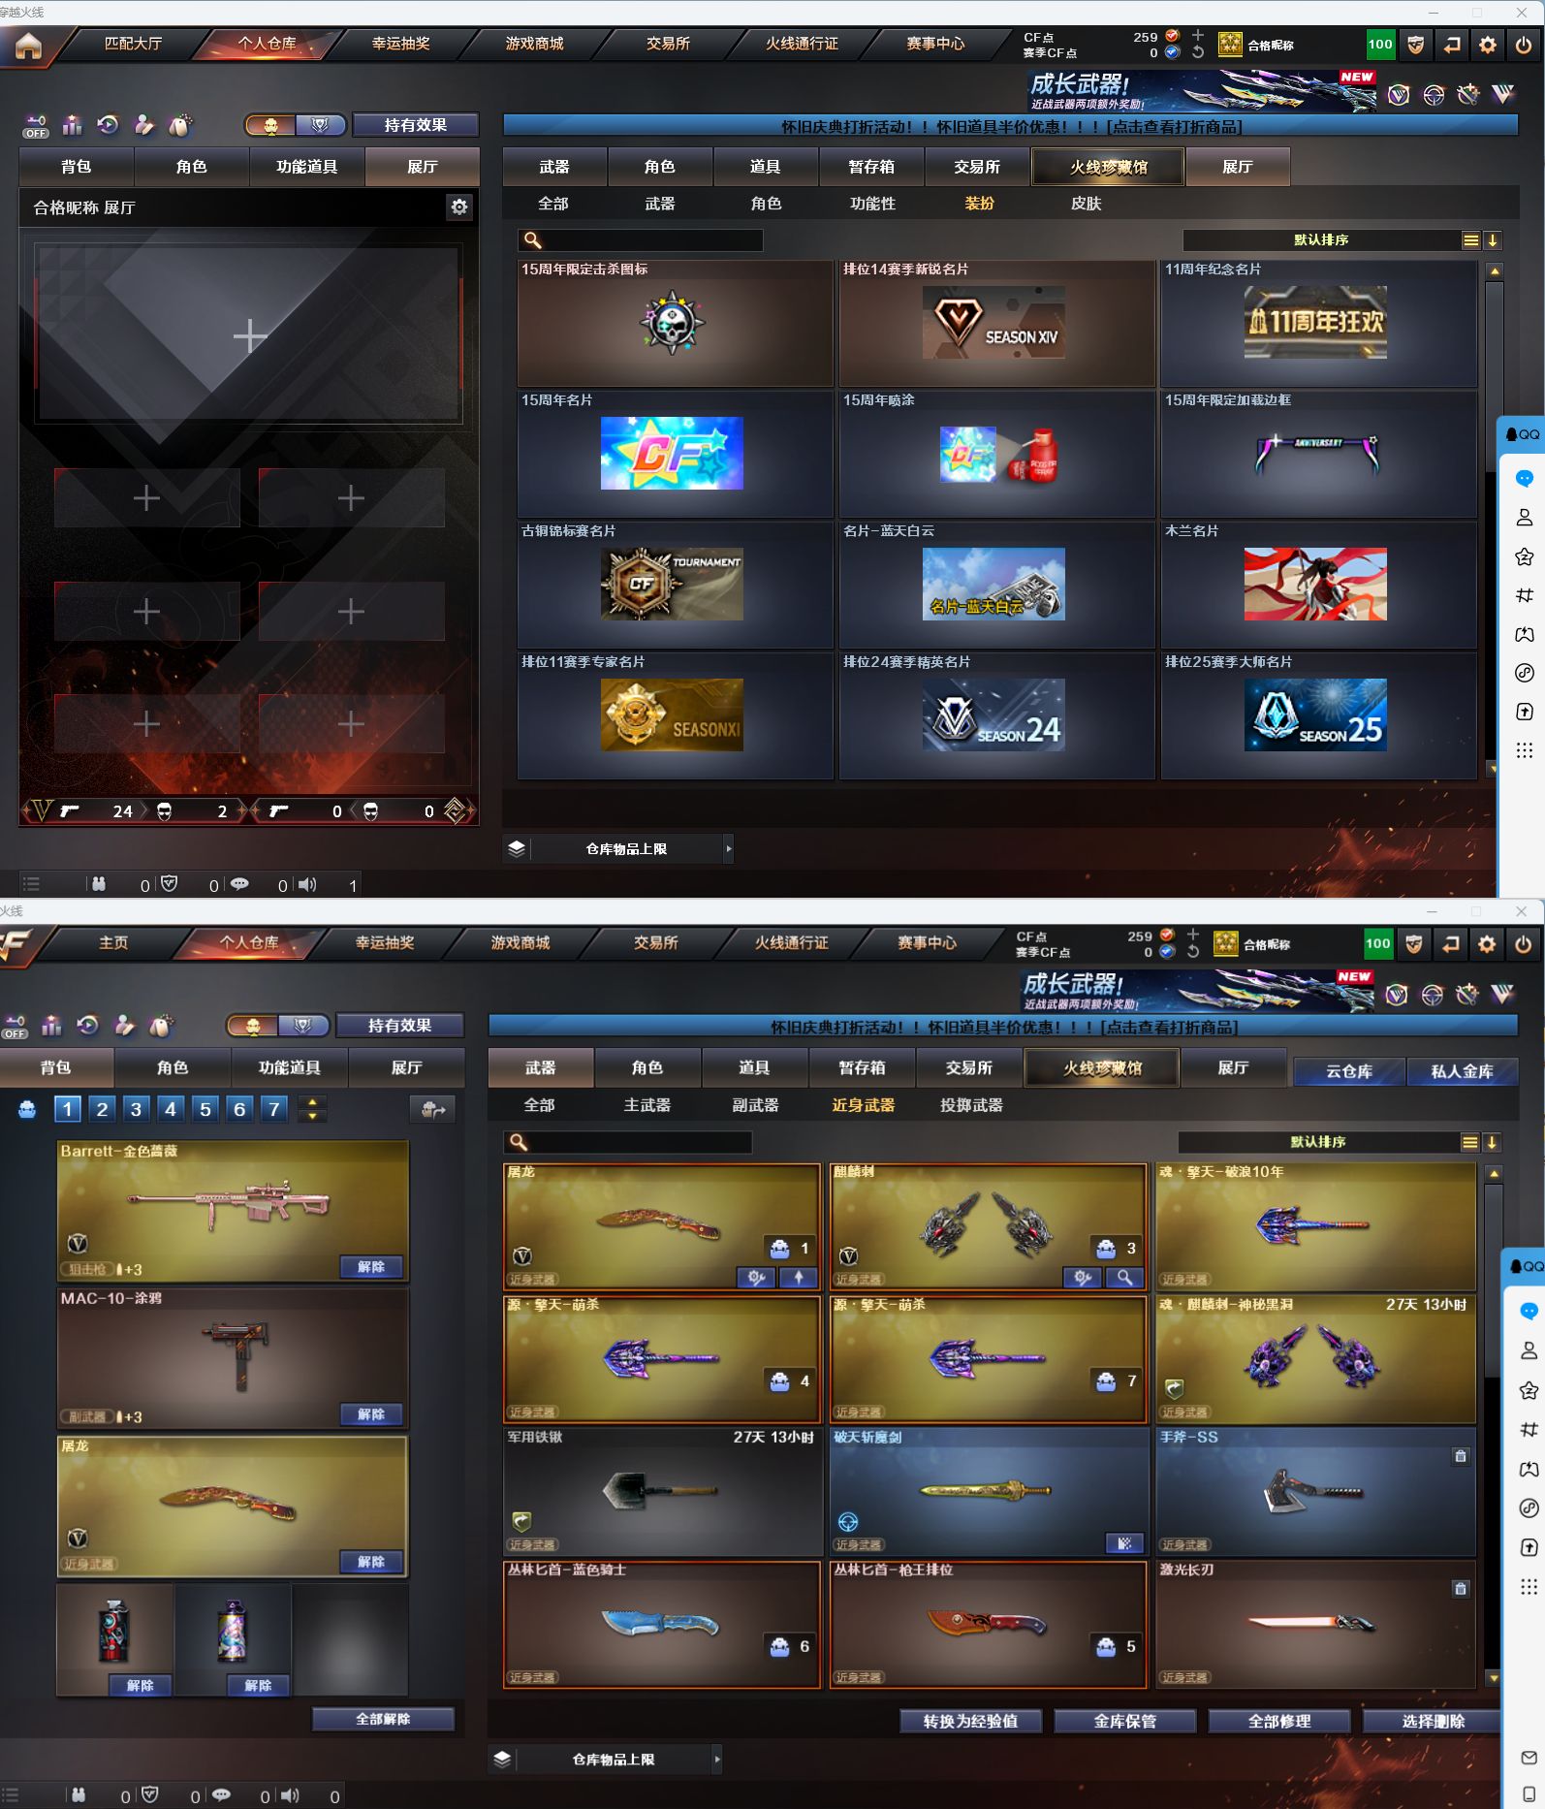Image resolution: width=1545 pixels, height=1809 pixels.
Task: Select the 木兰名片 thumbnail
Action: (1314, 585)
